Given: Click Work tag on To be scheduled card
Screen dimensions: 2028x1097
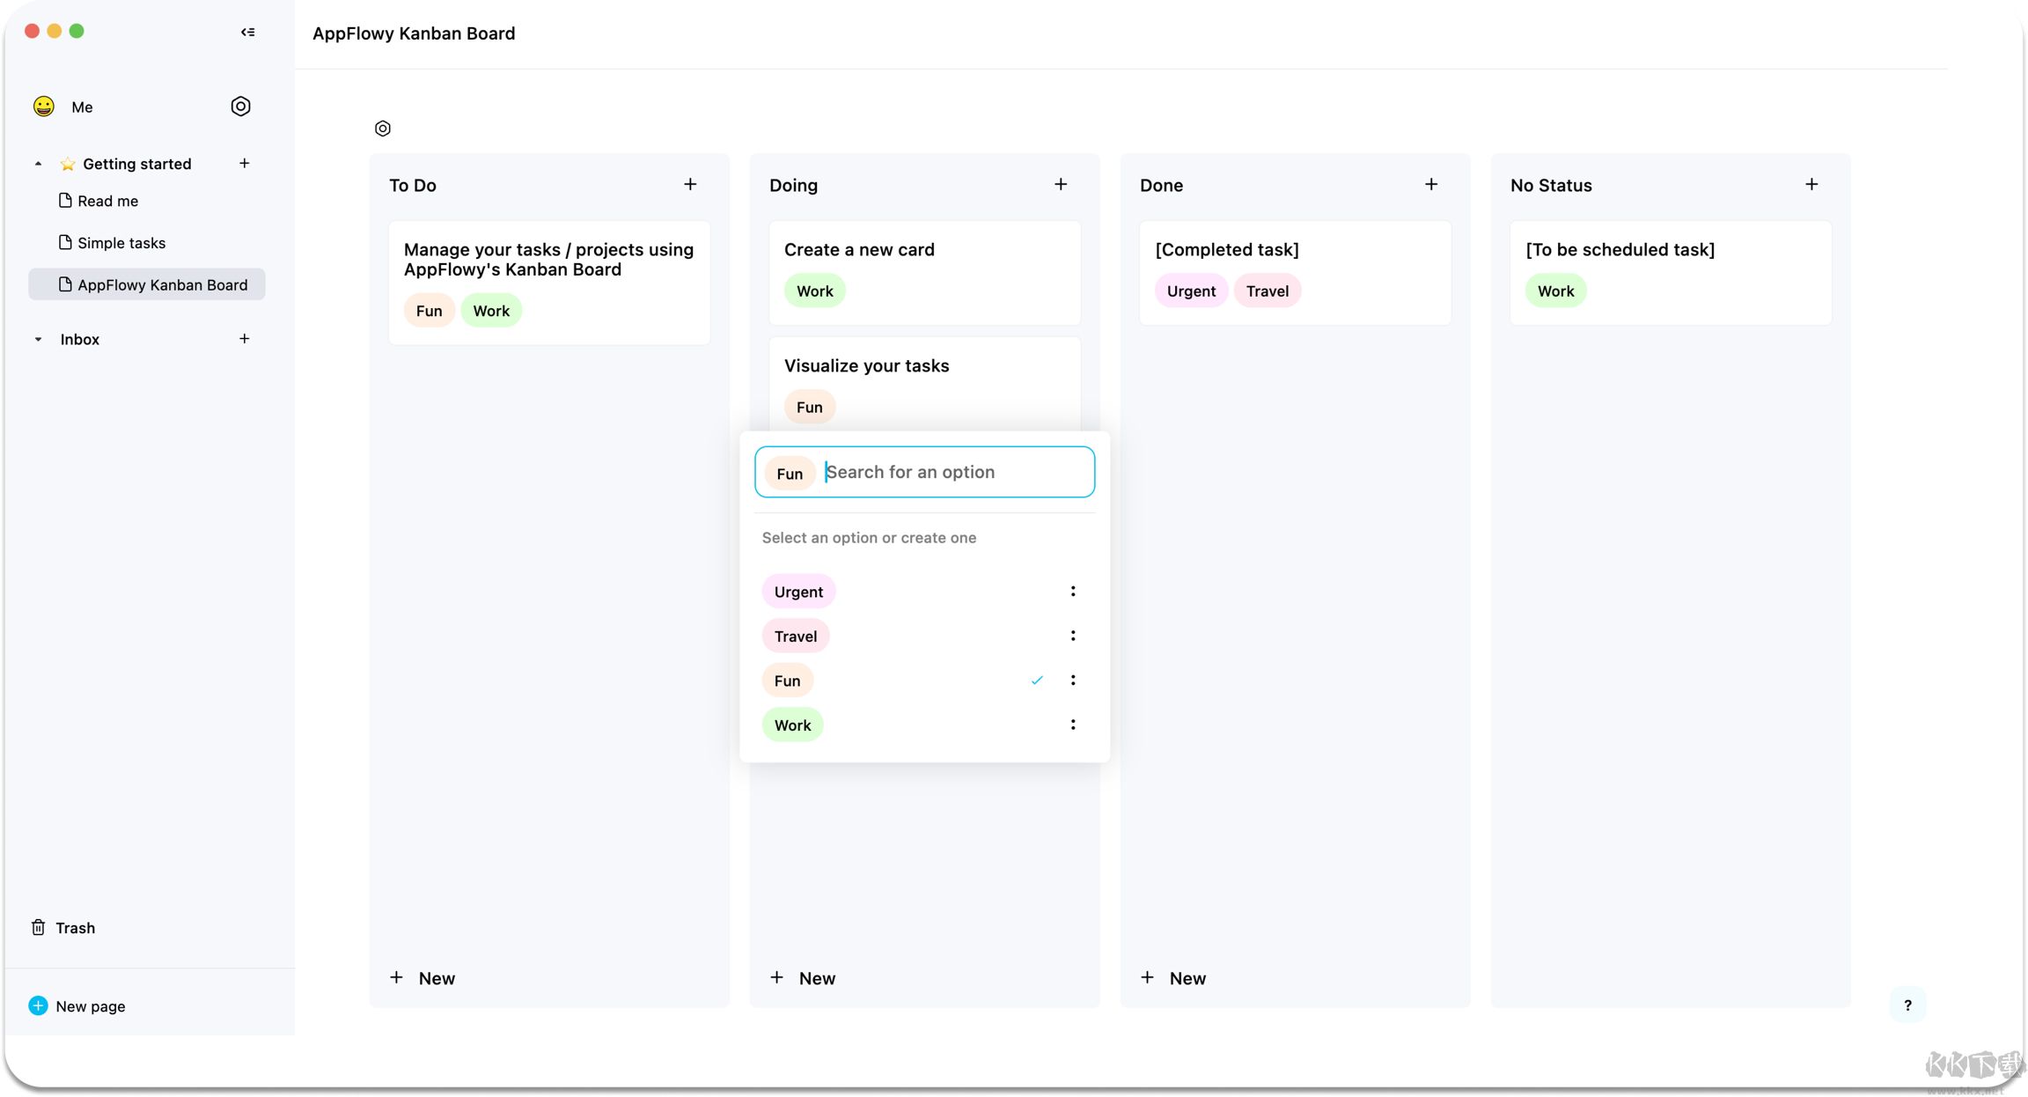Looking at the screenshot, I should (1555, 291).
